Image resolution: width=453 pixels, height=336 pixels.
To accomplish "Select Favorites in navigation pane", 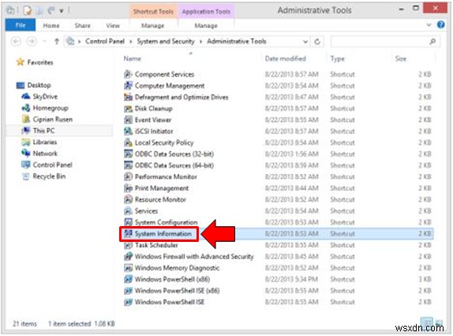I will pyautogui.click(x=40, y=62).
